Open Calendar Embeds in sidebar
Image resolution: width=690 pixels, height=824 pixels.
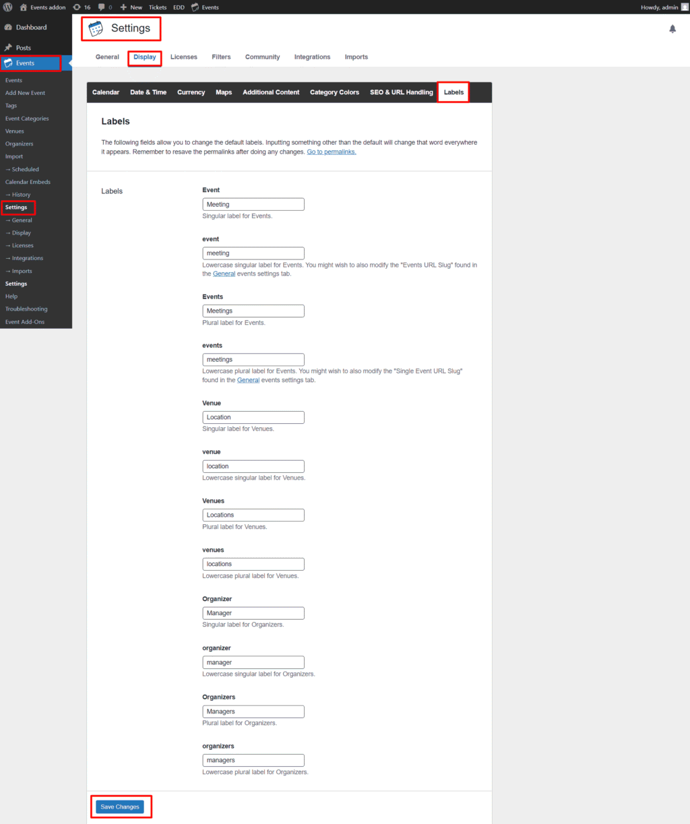tap(28, 182)
